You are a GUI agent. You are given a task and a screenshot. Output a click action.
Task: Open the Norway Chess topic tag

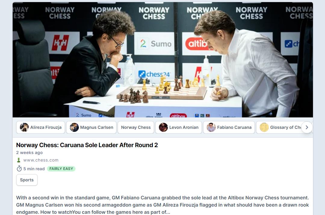click(x=136, y=127)
